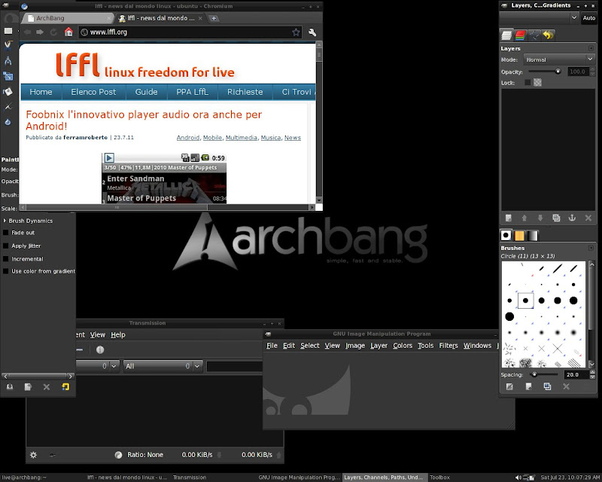Click duplicate brush icon below Spacing

[548, 386]
